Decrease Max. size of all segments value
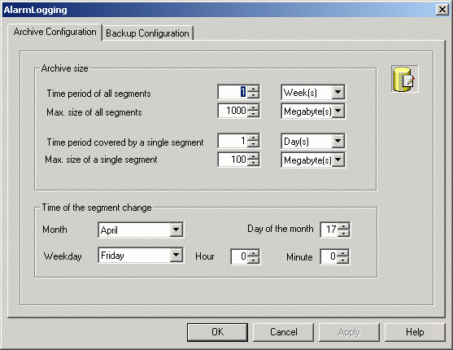Screen dimensions: 453x350 click(x=254, y=114)
